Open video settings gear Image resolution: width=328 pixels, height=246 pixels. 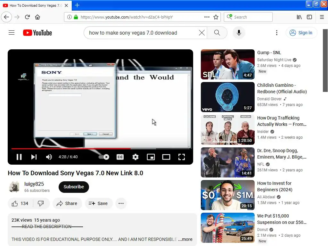tap(135, 157)
